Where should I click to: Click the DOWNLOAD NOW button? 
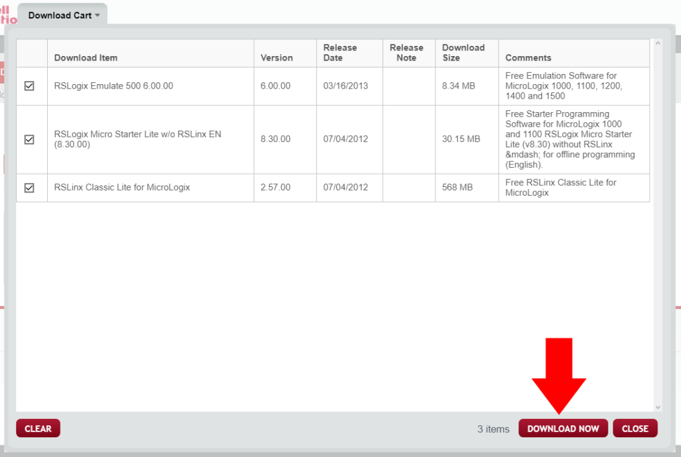(563, 428)
